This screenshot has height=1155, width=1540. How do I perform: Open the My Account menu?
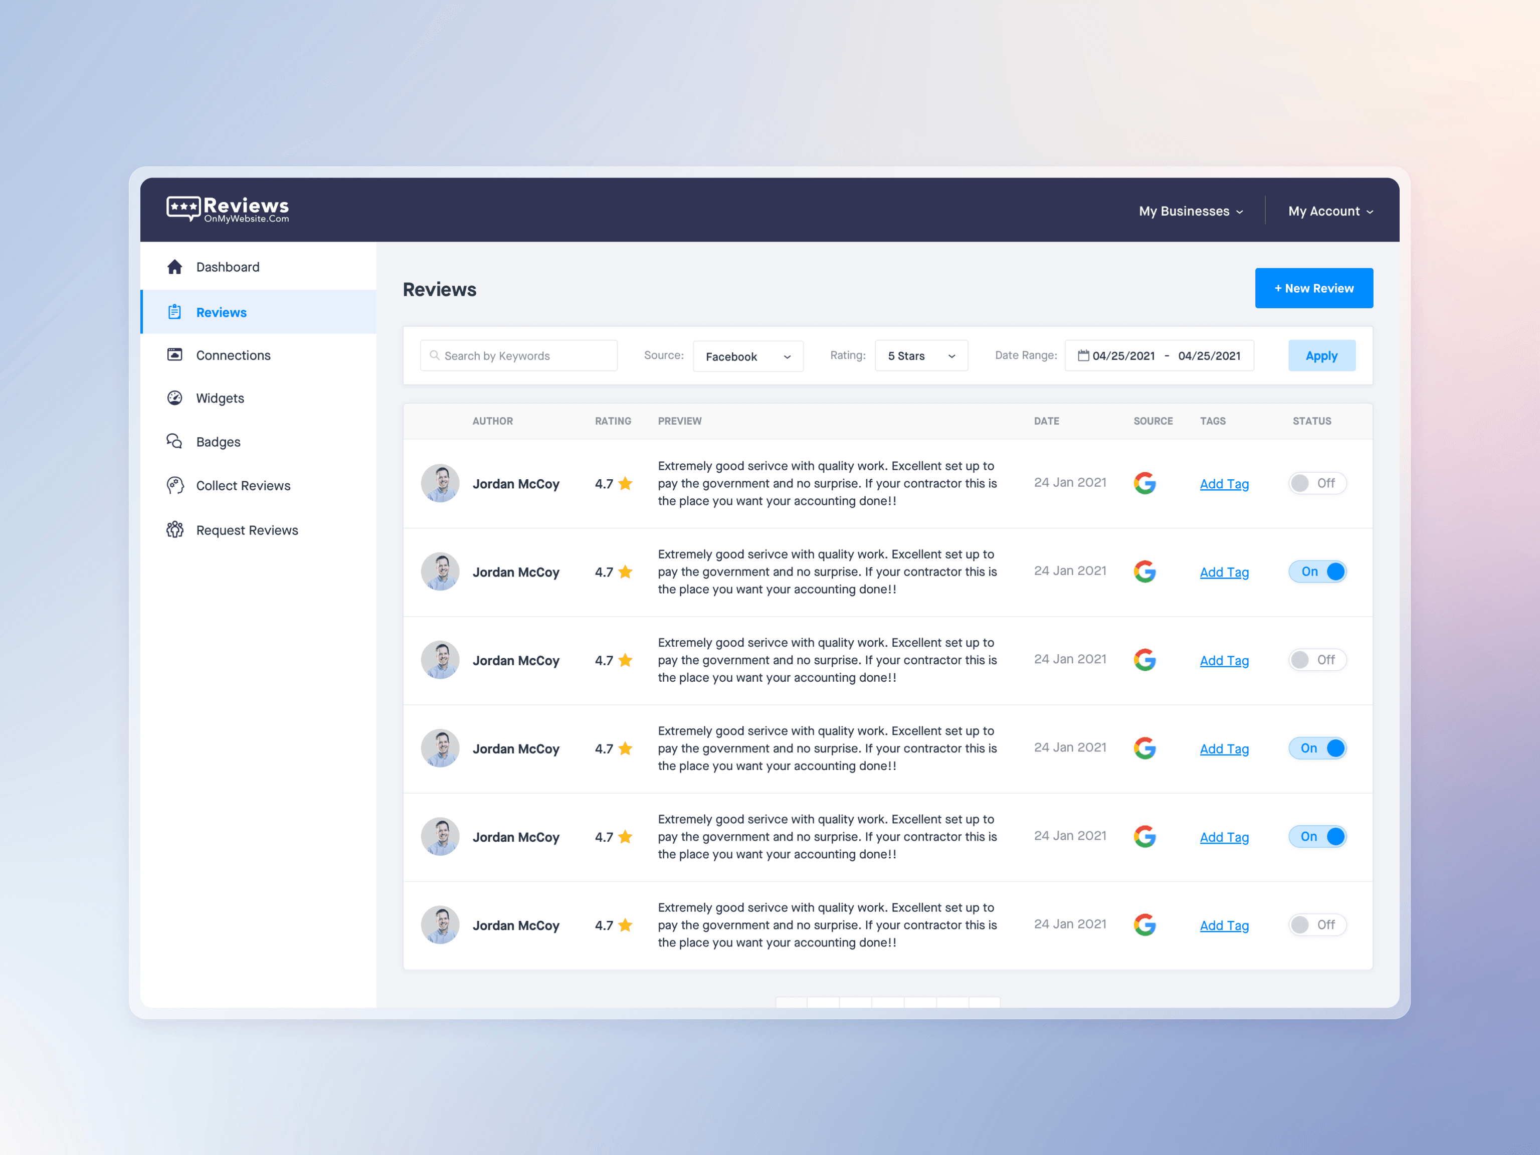point(1330,211)
